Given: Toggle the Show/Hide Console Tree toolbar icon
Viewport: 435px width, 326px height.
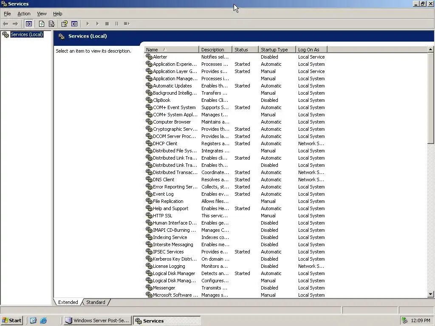Looking at the screenshot, I should [x=28, y=24].
